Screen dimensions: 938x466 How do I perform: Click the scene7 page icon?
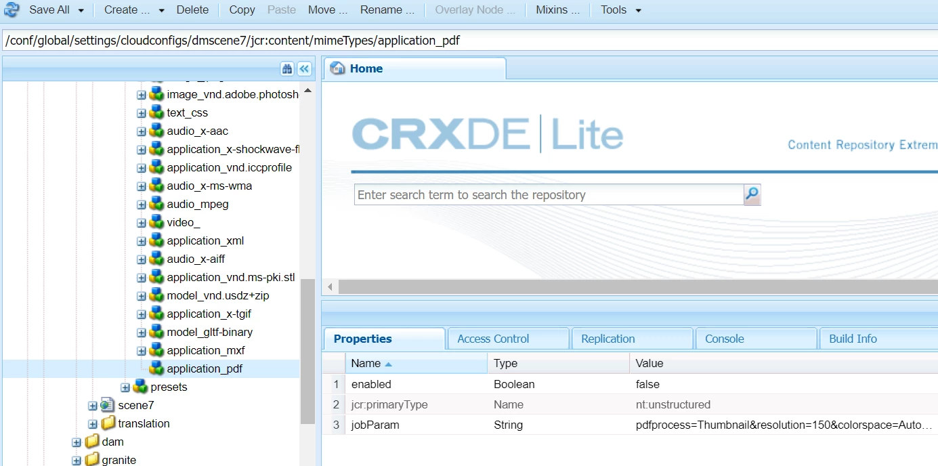[x=108, y=405]
